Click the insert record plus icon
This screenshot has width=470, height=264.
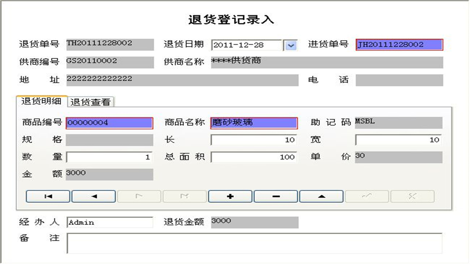click(x=230, y=196)
